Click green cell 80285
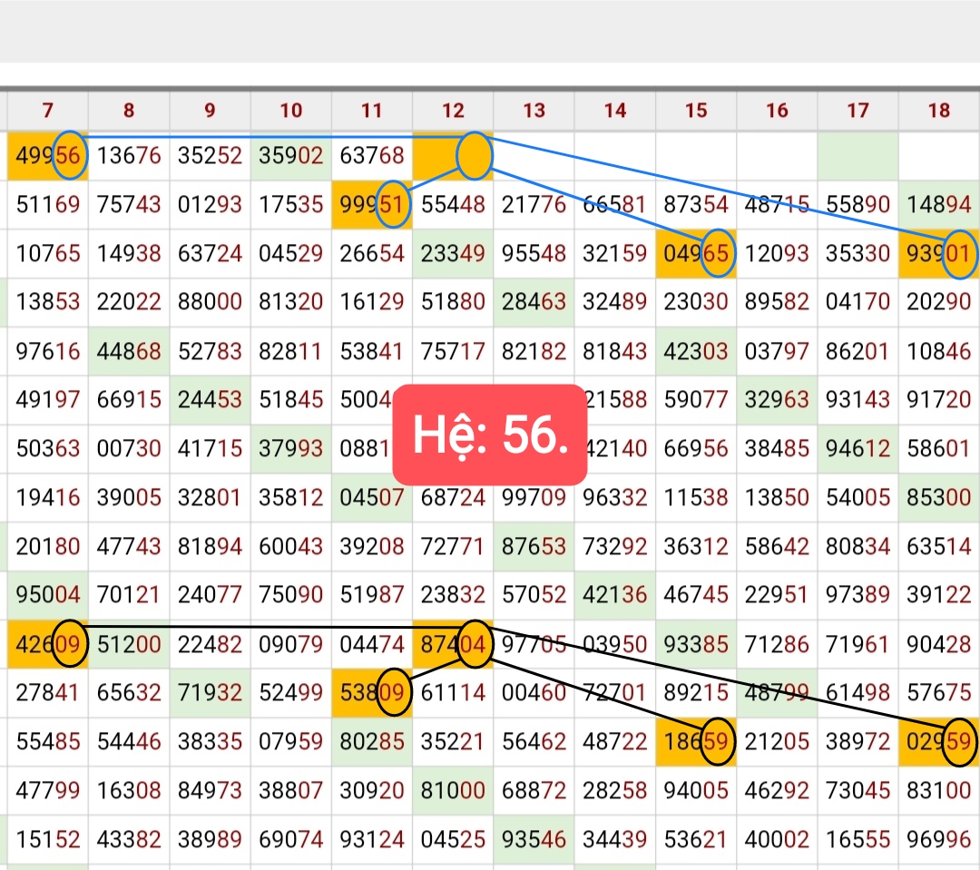This screenshot has width=980, height=870. (x=372, y=742)
